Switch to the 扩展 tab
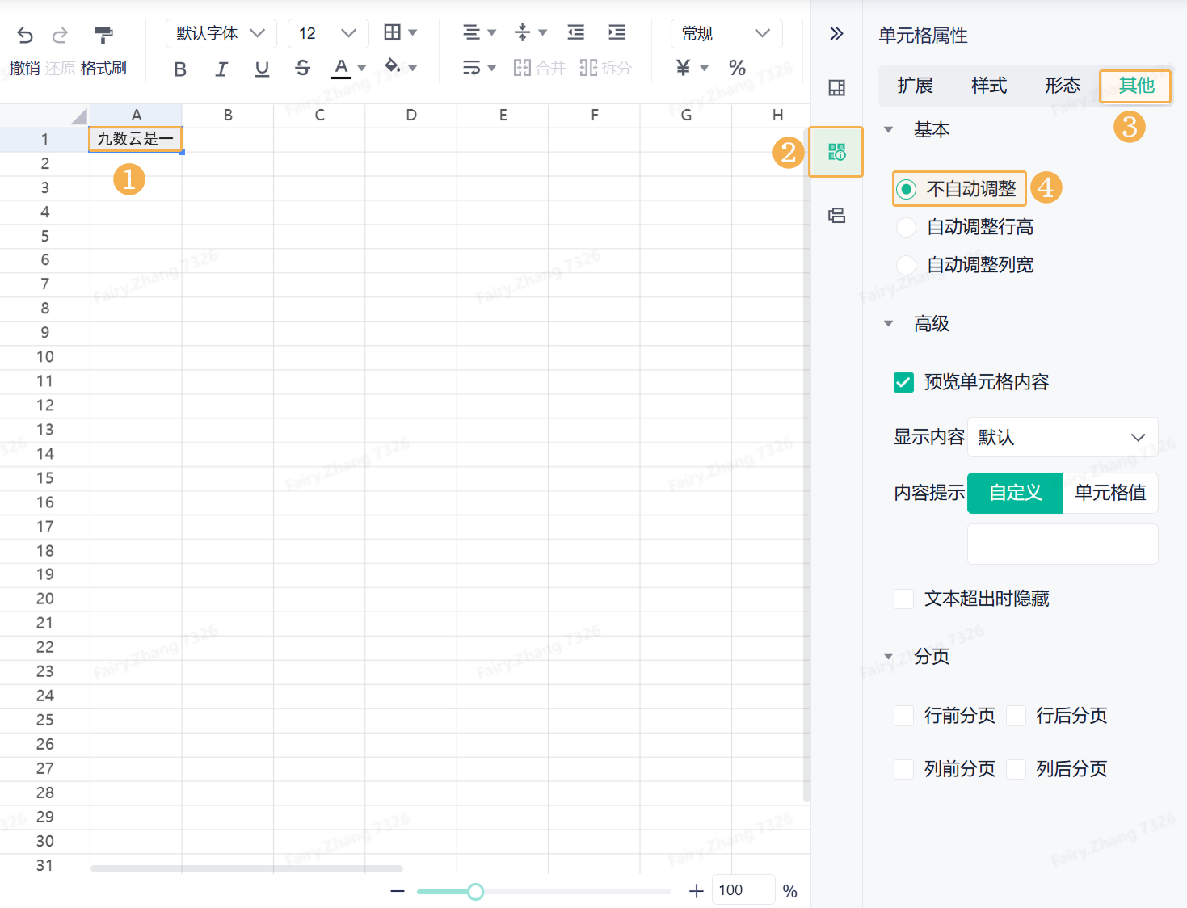Screen dimensions: 1187x908 pyautogui.click(x=915, y=86)
